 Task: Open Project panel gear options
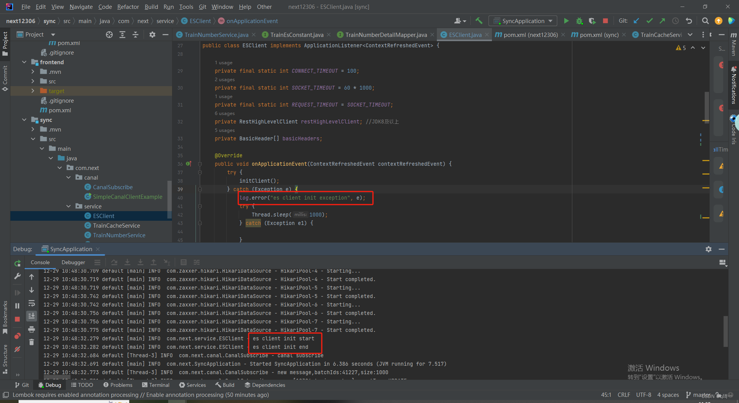(152, 35)
